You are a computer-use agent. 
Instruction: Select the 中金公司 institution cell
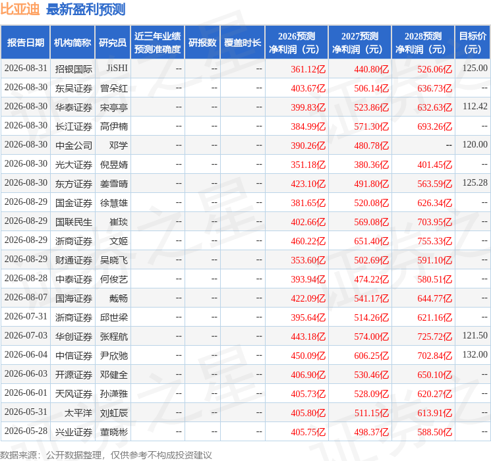(74, 145)
